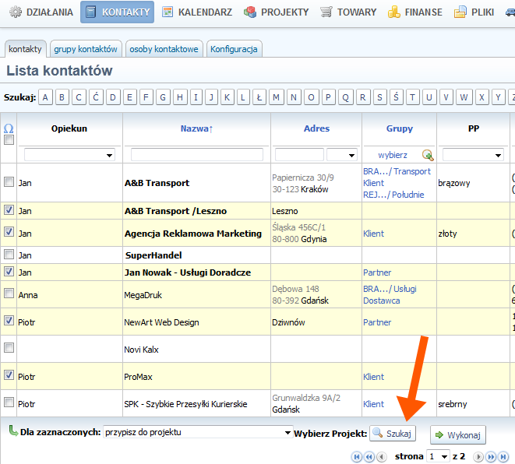Expand the 'przypisz do projektu' action dropdown
This screenshot has width=515, height=464.
(197, 432)
